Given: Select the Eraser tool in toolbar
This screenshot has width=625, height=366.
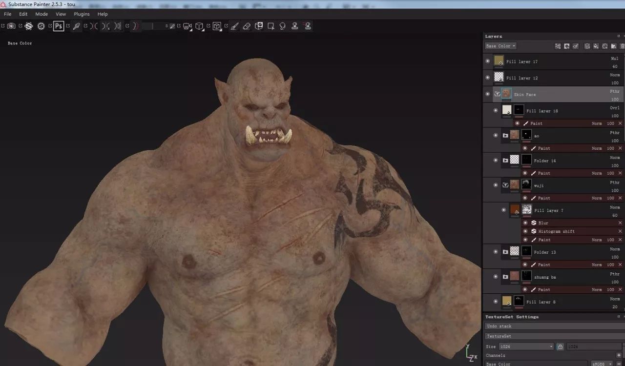Looking at the screenshot, I should pyautogui.click(x=247, y=26).
